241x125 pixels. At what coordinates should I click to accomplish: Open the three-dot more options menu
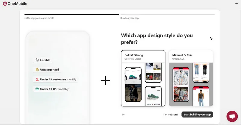coord(236,4)
